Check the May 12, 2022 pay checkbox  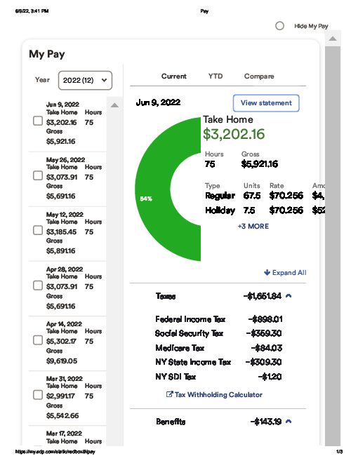point(38,230)
